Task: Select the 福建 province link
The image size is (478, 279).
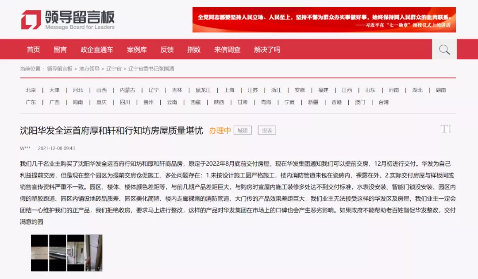Action: 323,90
